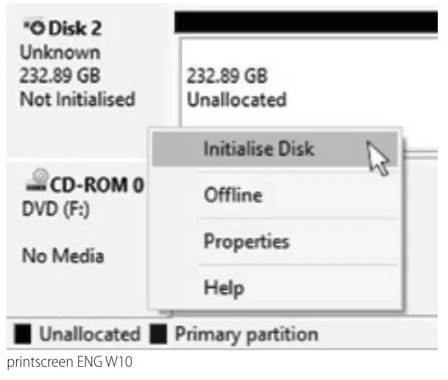The image size is (448, 380).
Task: Choose Offline in the context menu
Action: coord(232,195)
